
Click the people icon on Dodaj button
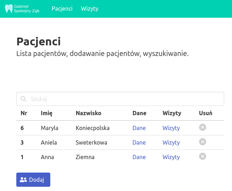tap(23, 180)
